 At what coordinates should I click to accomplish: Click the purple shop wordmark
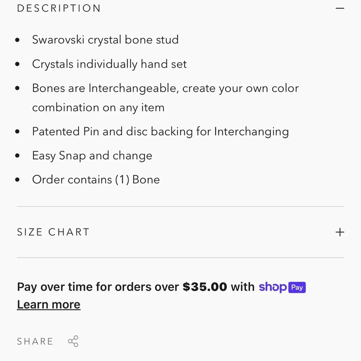273,287
